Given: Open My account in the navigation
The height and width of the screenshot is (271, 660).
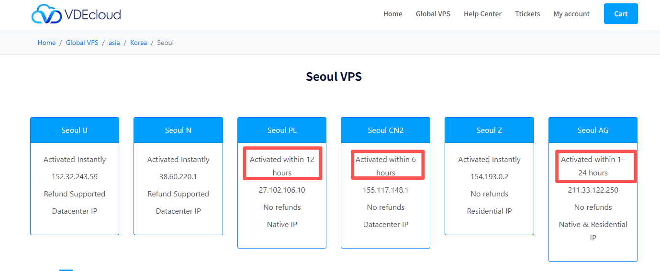Looking at the screenshot, I should 571,14.
